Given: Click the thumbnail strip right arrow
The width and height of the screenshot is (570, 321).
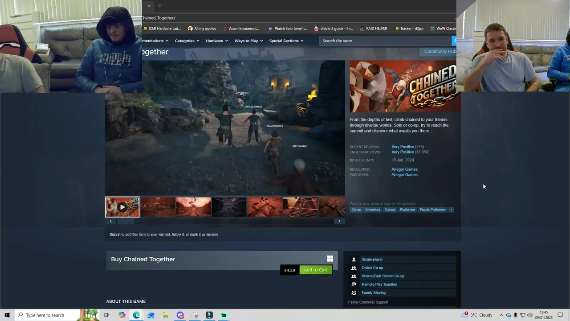Looking at the screenshot, I should [x=339, y=221].
